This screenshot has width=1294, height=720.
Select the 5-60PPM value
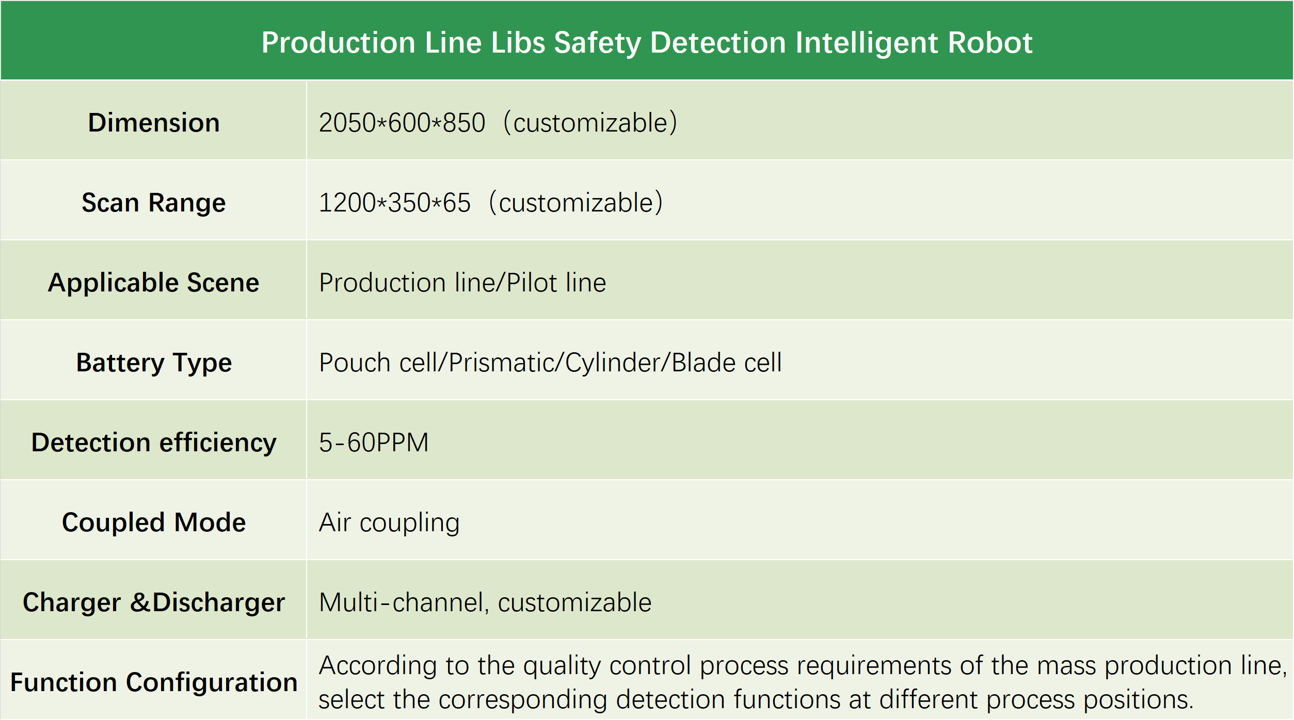tap(374, 443)
